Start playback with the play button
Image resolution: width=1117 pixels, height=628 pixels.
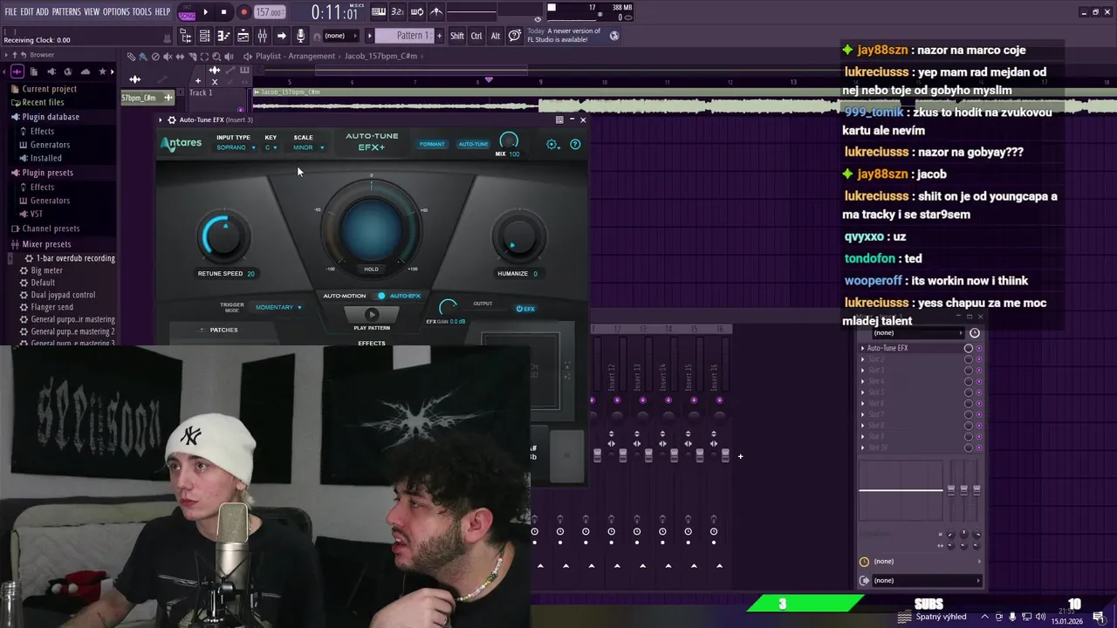coord(205,12)
